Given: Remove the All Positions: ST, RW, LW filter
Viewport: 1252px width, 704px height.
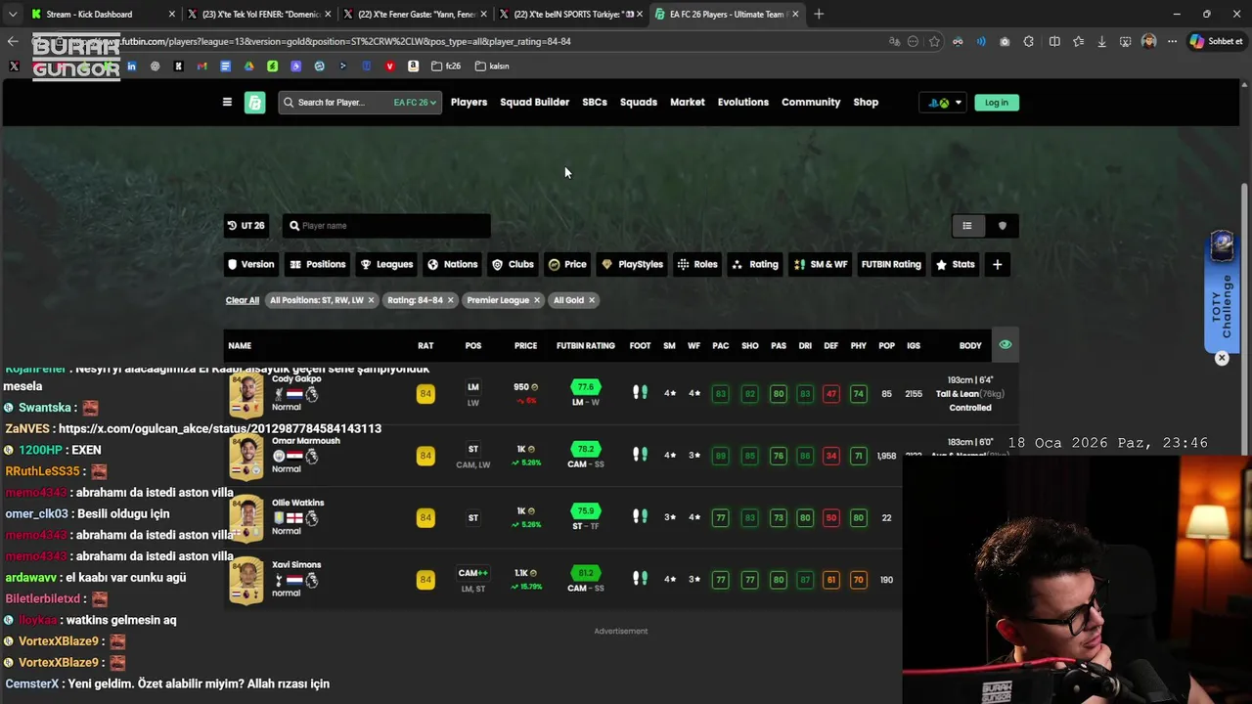Looking at the screenshot, I should coord(371,300).
